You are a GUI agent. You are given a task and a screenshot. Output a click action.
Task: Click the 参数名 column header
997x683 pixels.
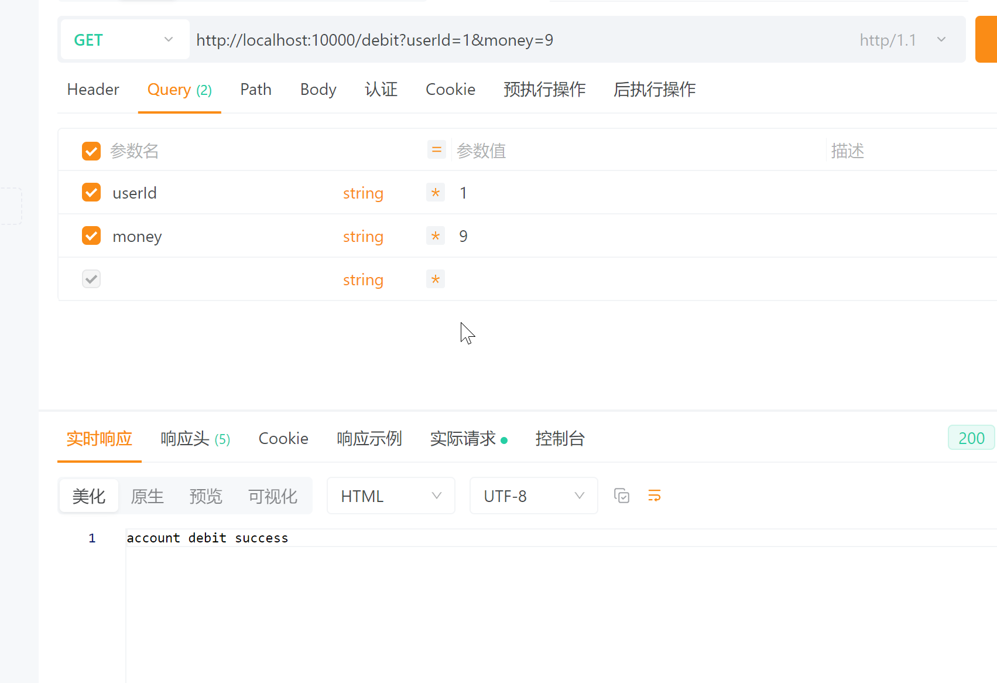click(135, 151)
